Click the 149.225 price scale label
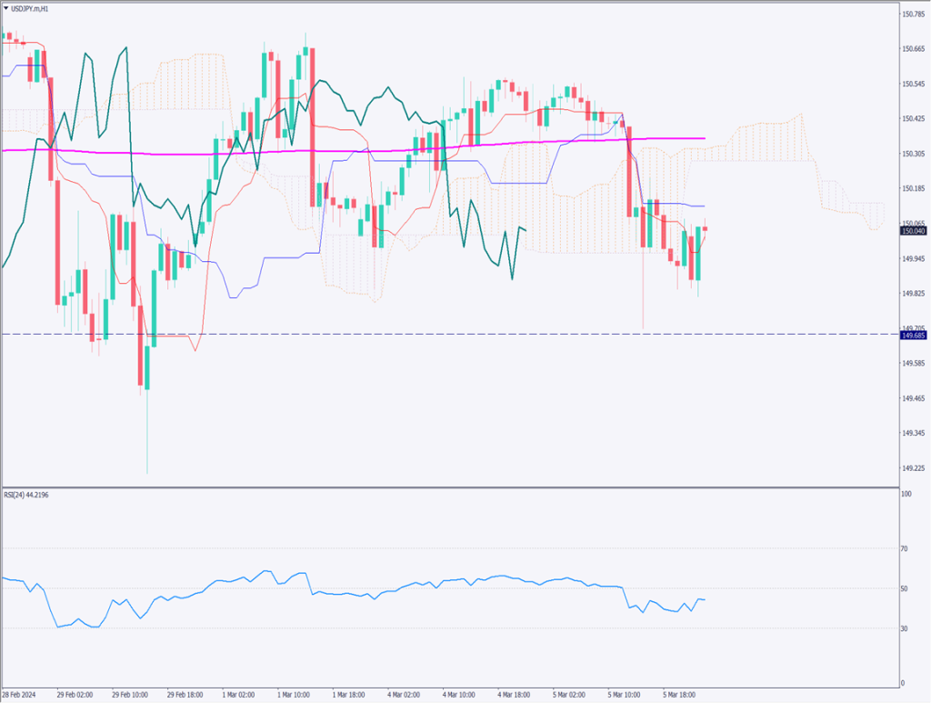 click(x=913, y=468)
